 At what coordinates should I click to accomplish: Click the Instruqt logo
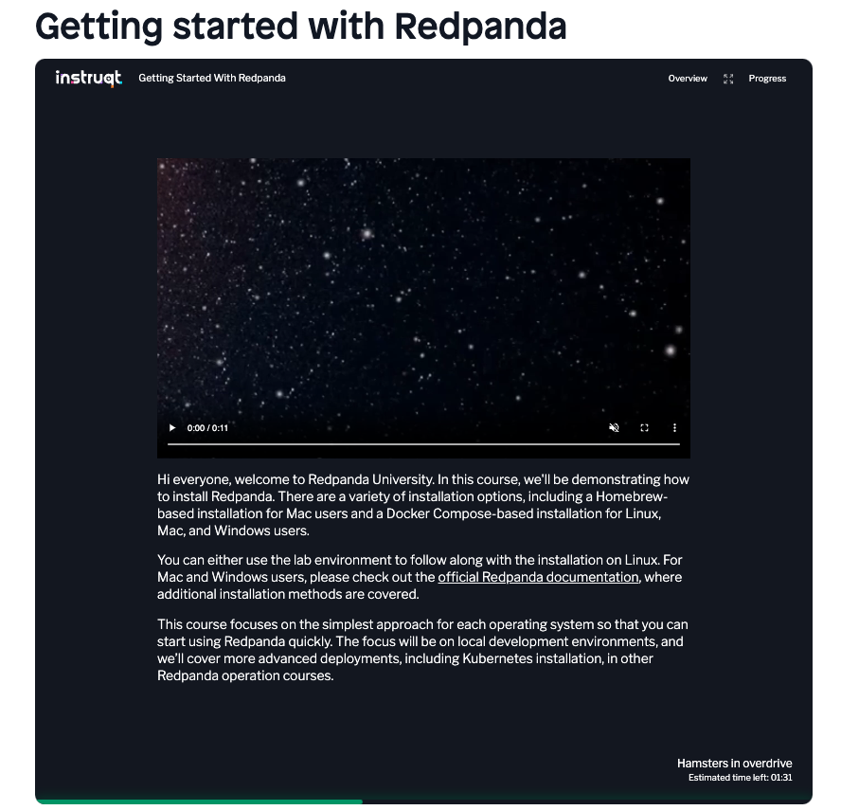pos(88,79)
